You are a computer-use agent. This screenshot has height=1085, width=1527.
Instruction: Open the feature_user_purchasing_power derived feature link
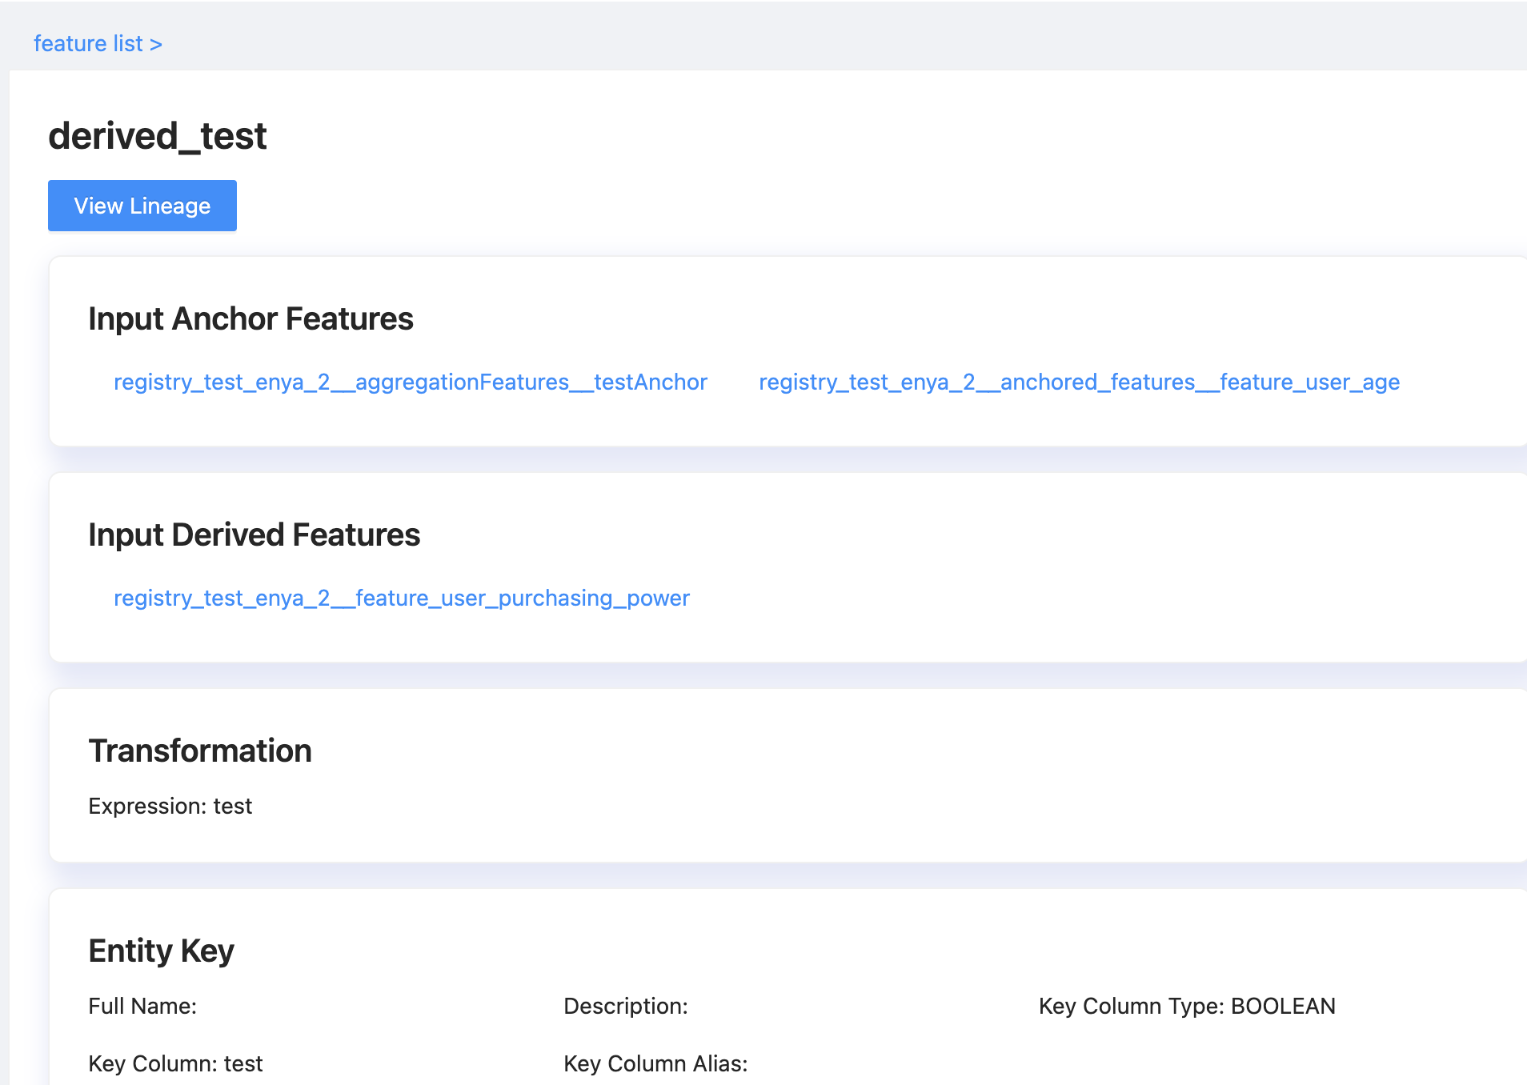[x=401, y=599]
